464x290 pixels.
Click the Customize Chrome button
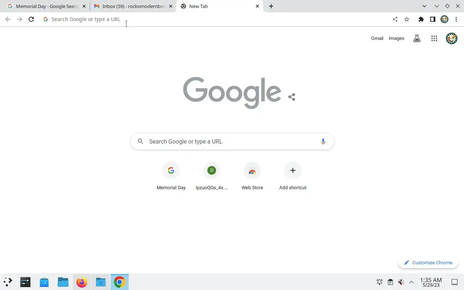[428, 262]
